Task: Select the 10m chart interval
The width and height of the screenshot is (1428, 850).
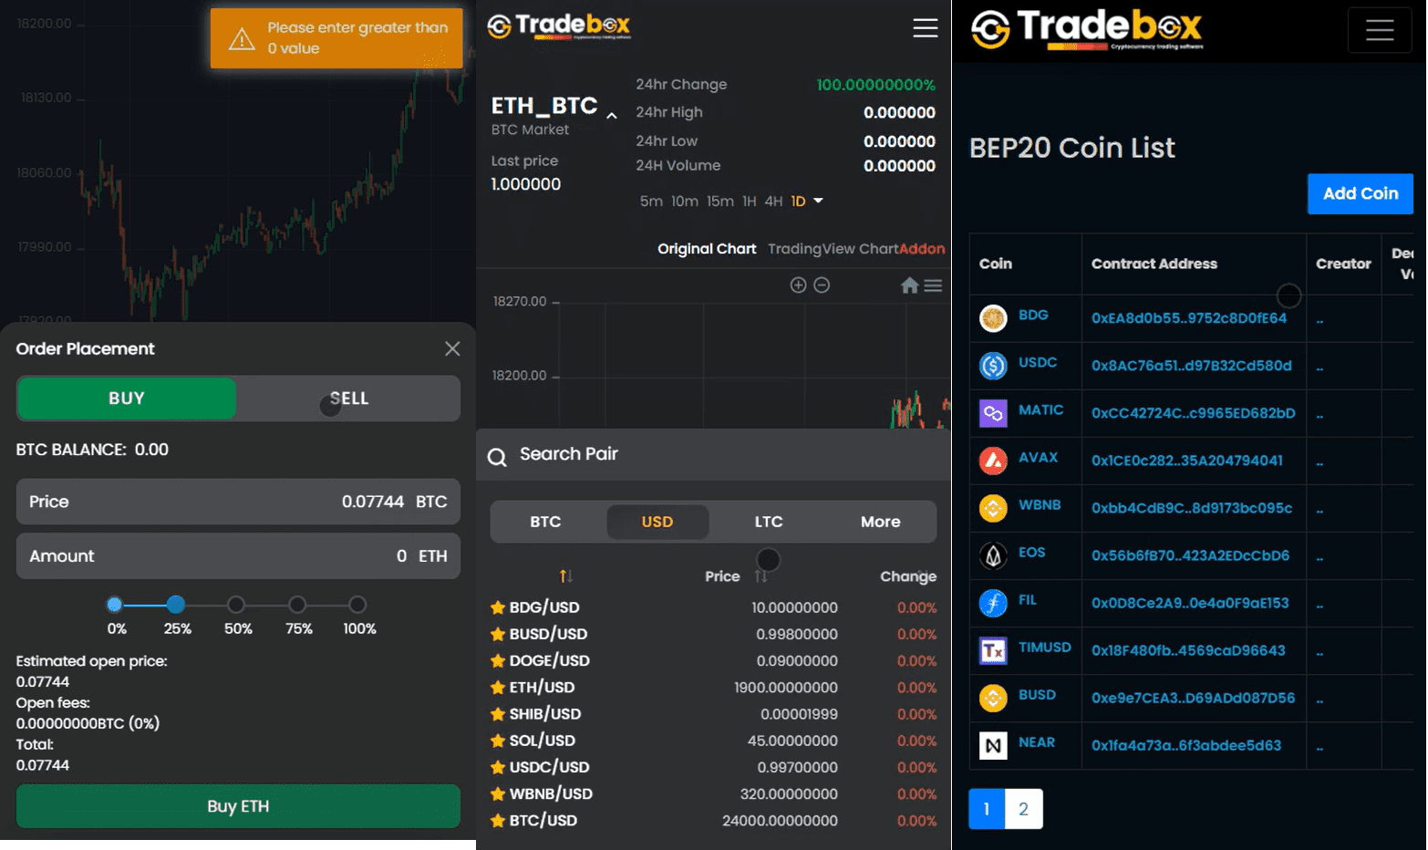Action: (685, 202)
